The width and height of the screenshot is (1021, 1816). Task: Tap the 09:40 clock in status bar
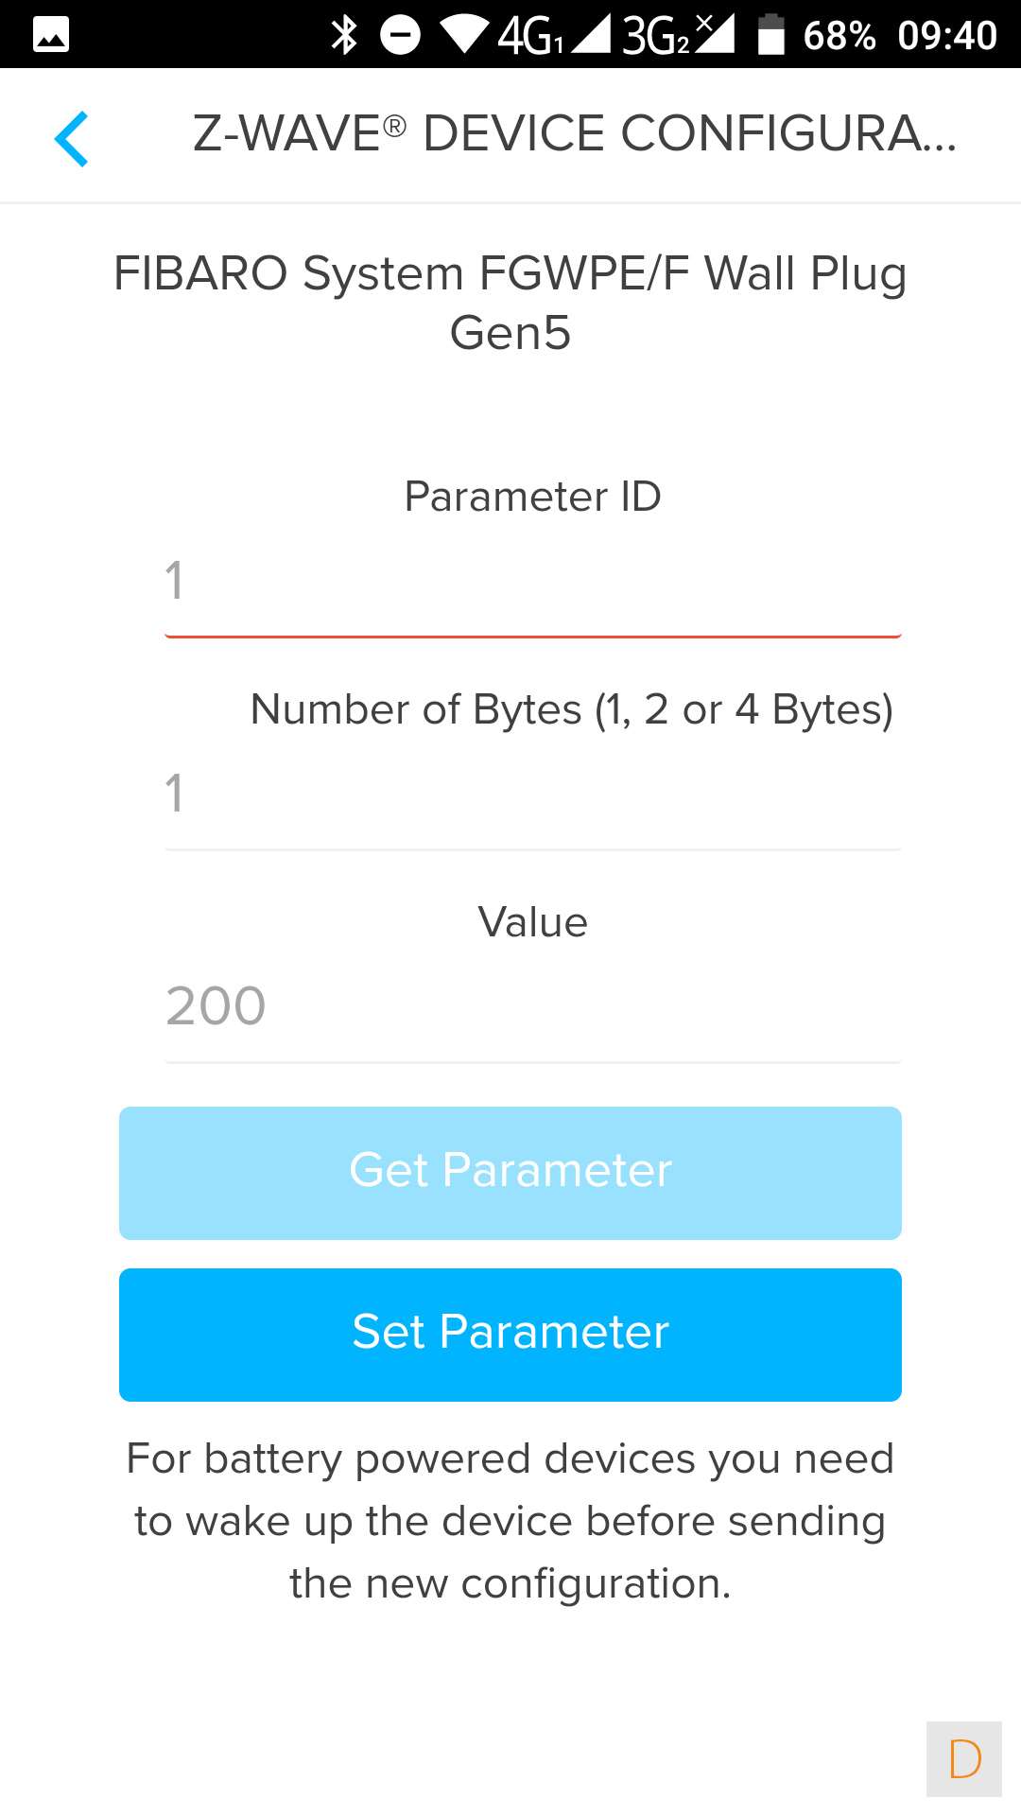pos(947,35)
